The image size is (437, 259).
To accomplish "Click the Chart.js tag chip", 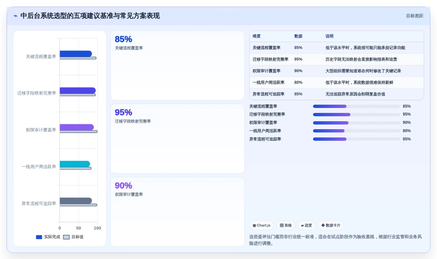I will [x=262, y=226].
